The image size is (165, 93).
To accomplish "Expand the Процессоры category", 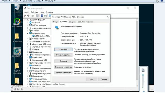I will point(28,76).
